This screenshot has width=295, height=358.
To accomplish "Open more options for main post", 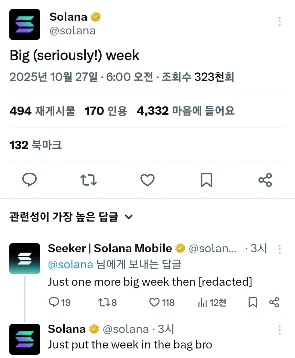I will click(279, 22).
